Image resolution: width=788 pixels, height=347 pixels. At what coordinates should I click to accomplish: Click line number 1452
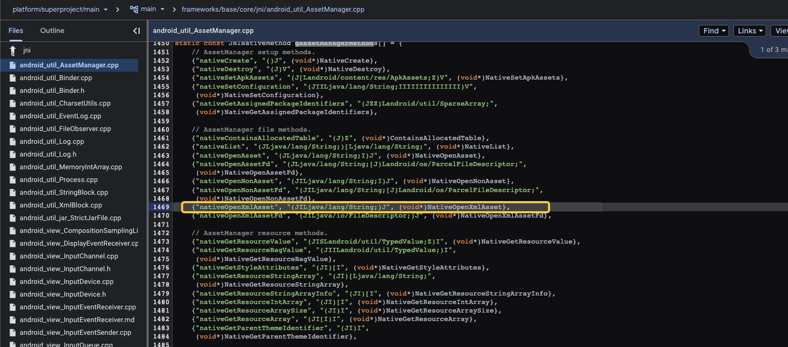161,61
